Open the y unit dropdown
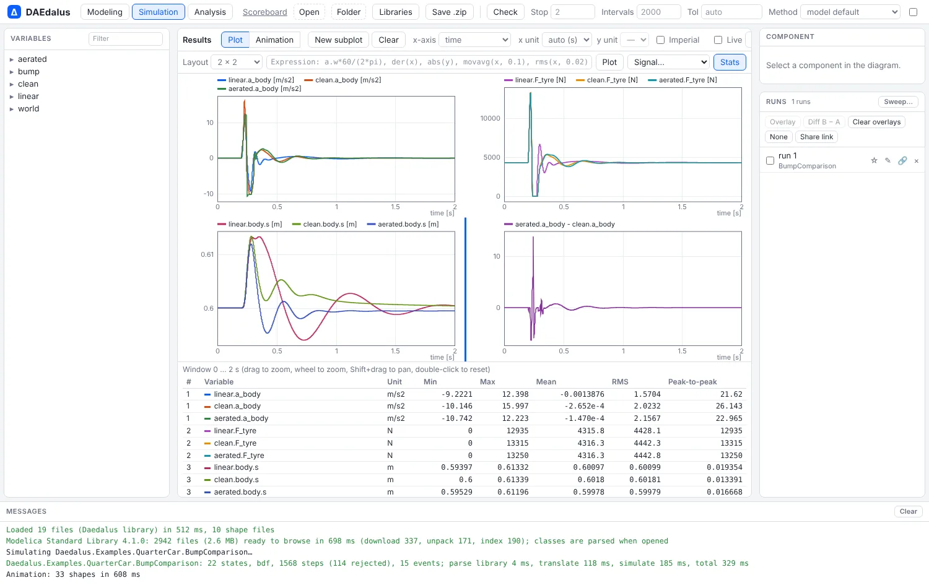 pyautogui.click(x=634, y=40)
